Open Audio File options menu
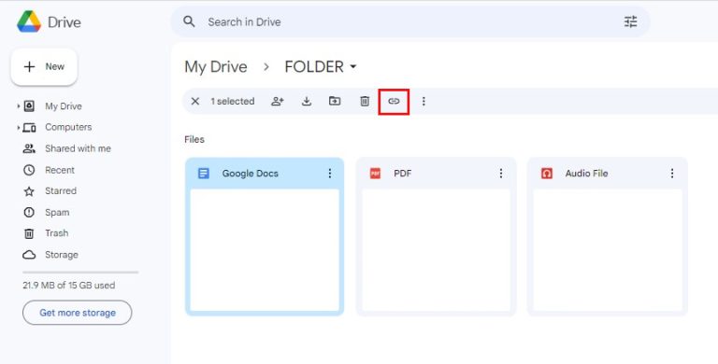The image size is (718, 364). (672, 173)
